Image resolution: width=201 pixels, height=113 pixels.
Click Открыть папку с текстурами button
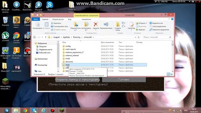click(77, 79)
